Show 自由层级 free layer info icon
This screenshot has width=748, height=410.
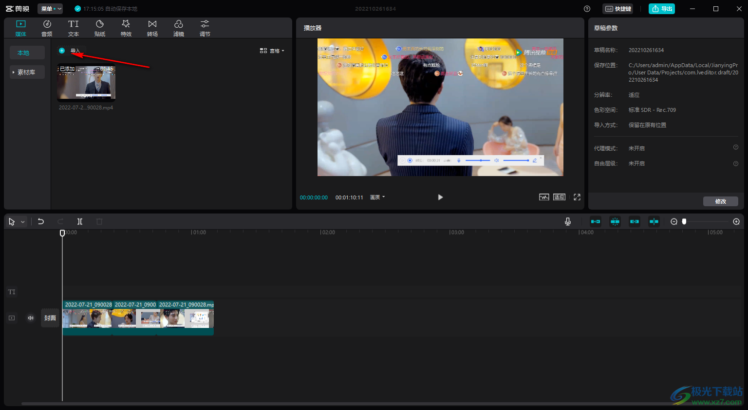click(x=736, y=163)
